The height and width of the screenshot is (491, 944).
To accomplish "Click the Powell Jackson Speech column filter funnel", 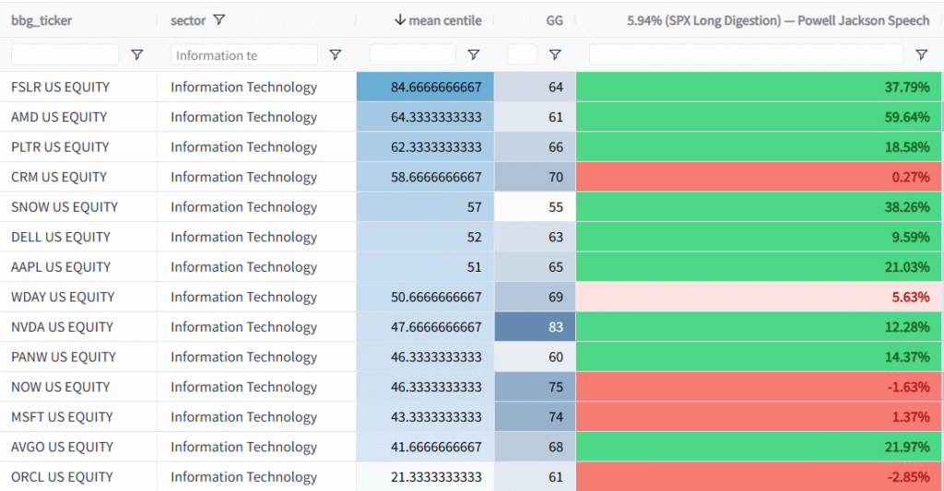I will [921, 55].
